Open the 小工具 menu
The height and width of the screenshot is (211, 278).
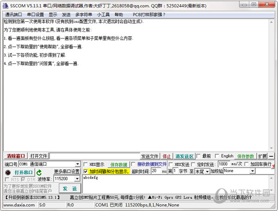pos(103,14)
